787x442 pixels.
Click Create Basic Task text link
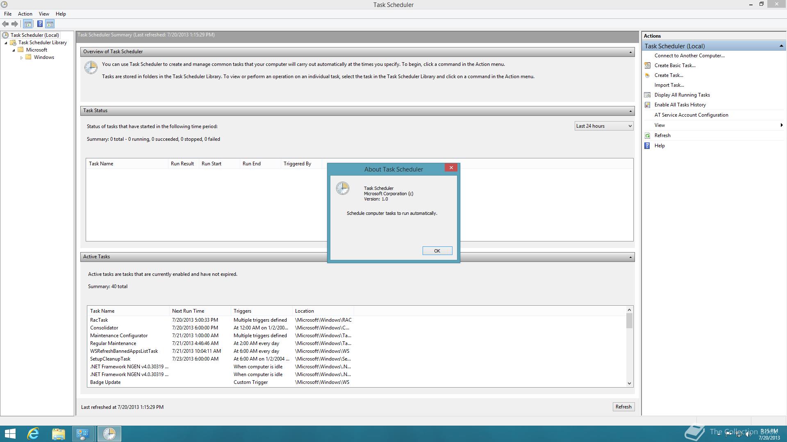pyautogui.click(x=675, y=65)
